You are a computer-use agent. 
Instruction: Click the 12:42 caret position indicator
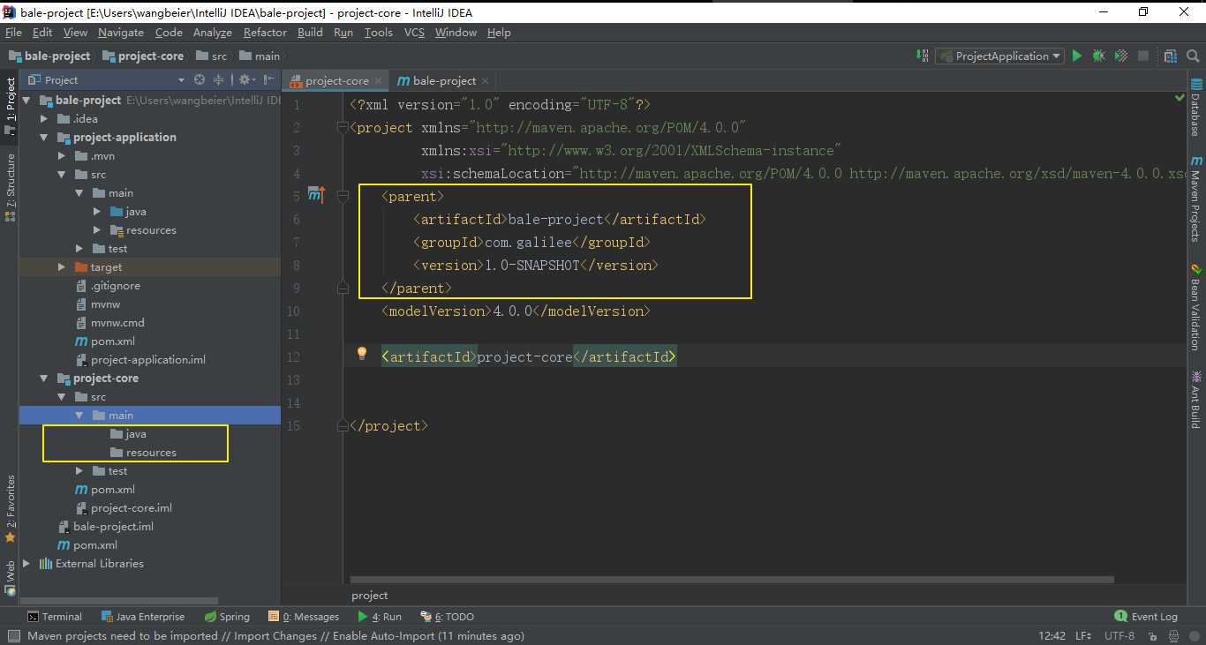(x=1052, y=635)
